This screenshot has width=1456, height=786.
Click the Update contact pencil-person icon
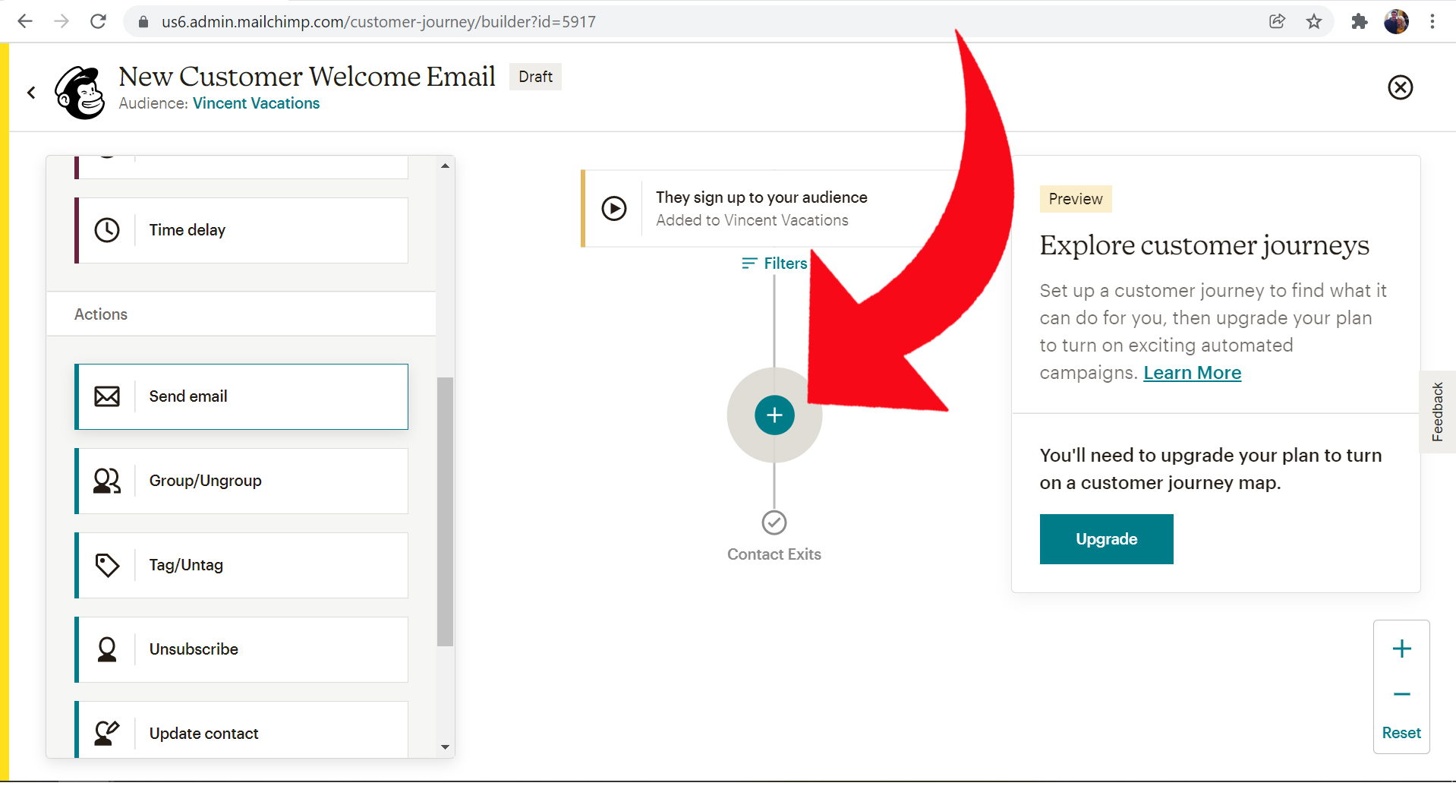(x=107, y=733)
